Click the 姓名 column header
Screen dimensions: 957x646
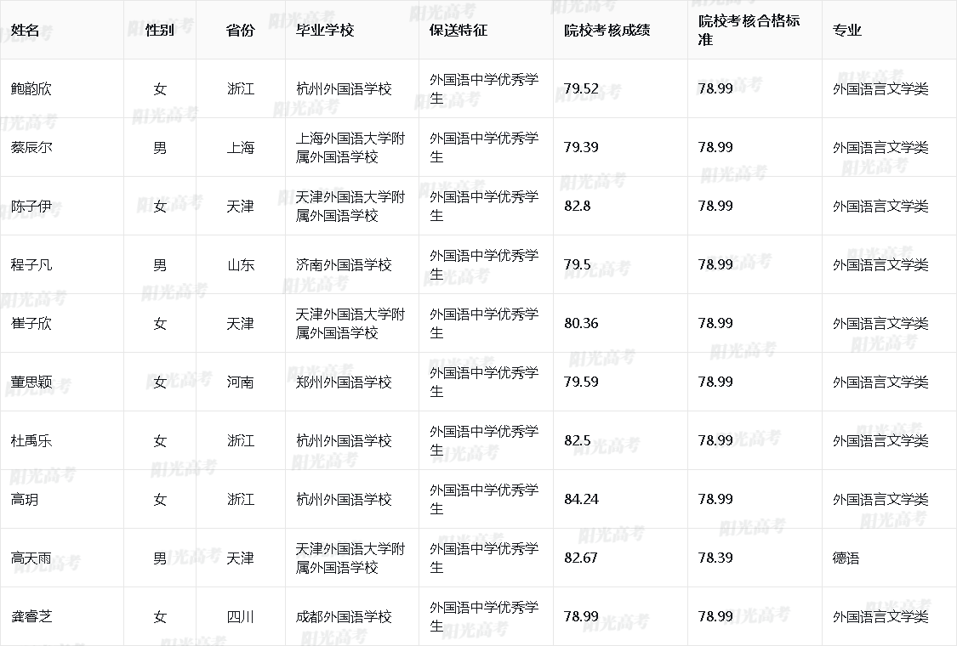(26, 31)
